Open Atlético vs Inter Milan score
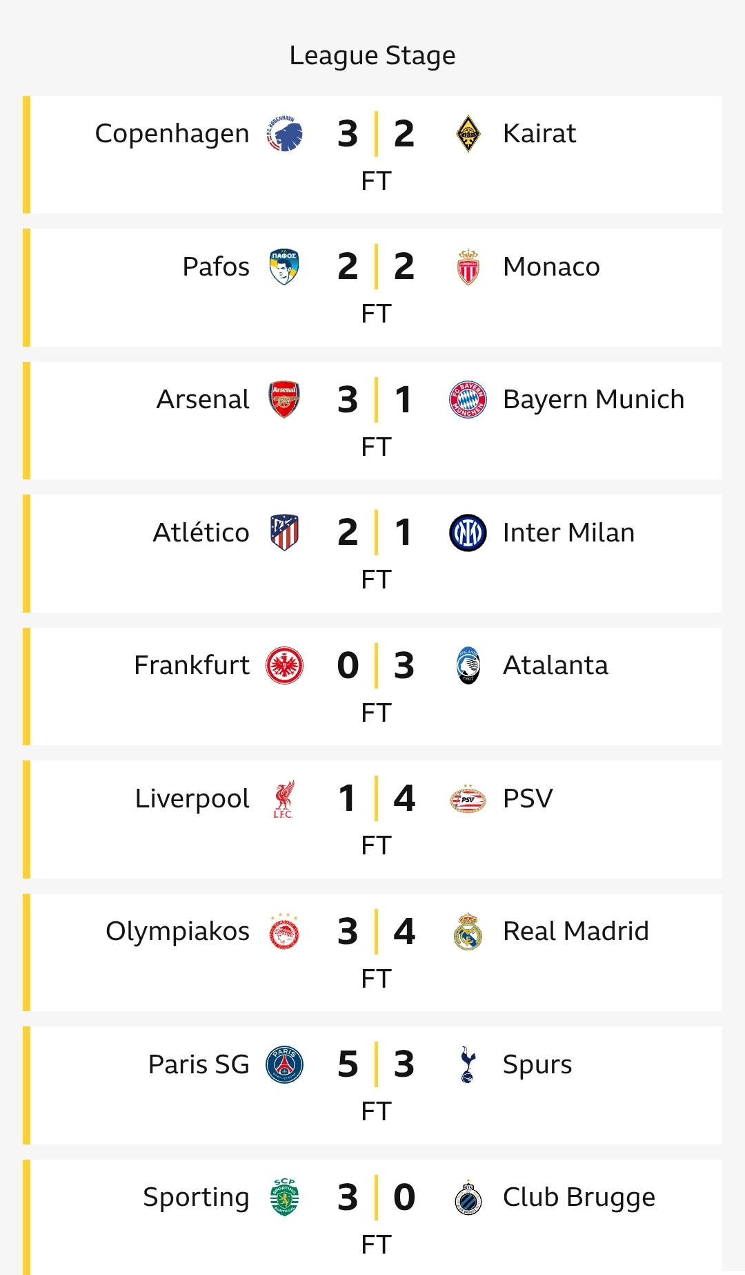 click(376, 533)
